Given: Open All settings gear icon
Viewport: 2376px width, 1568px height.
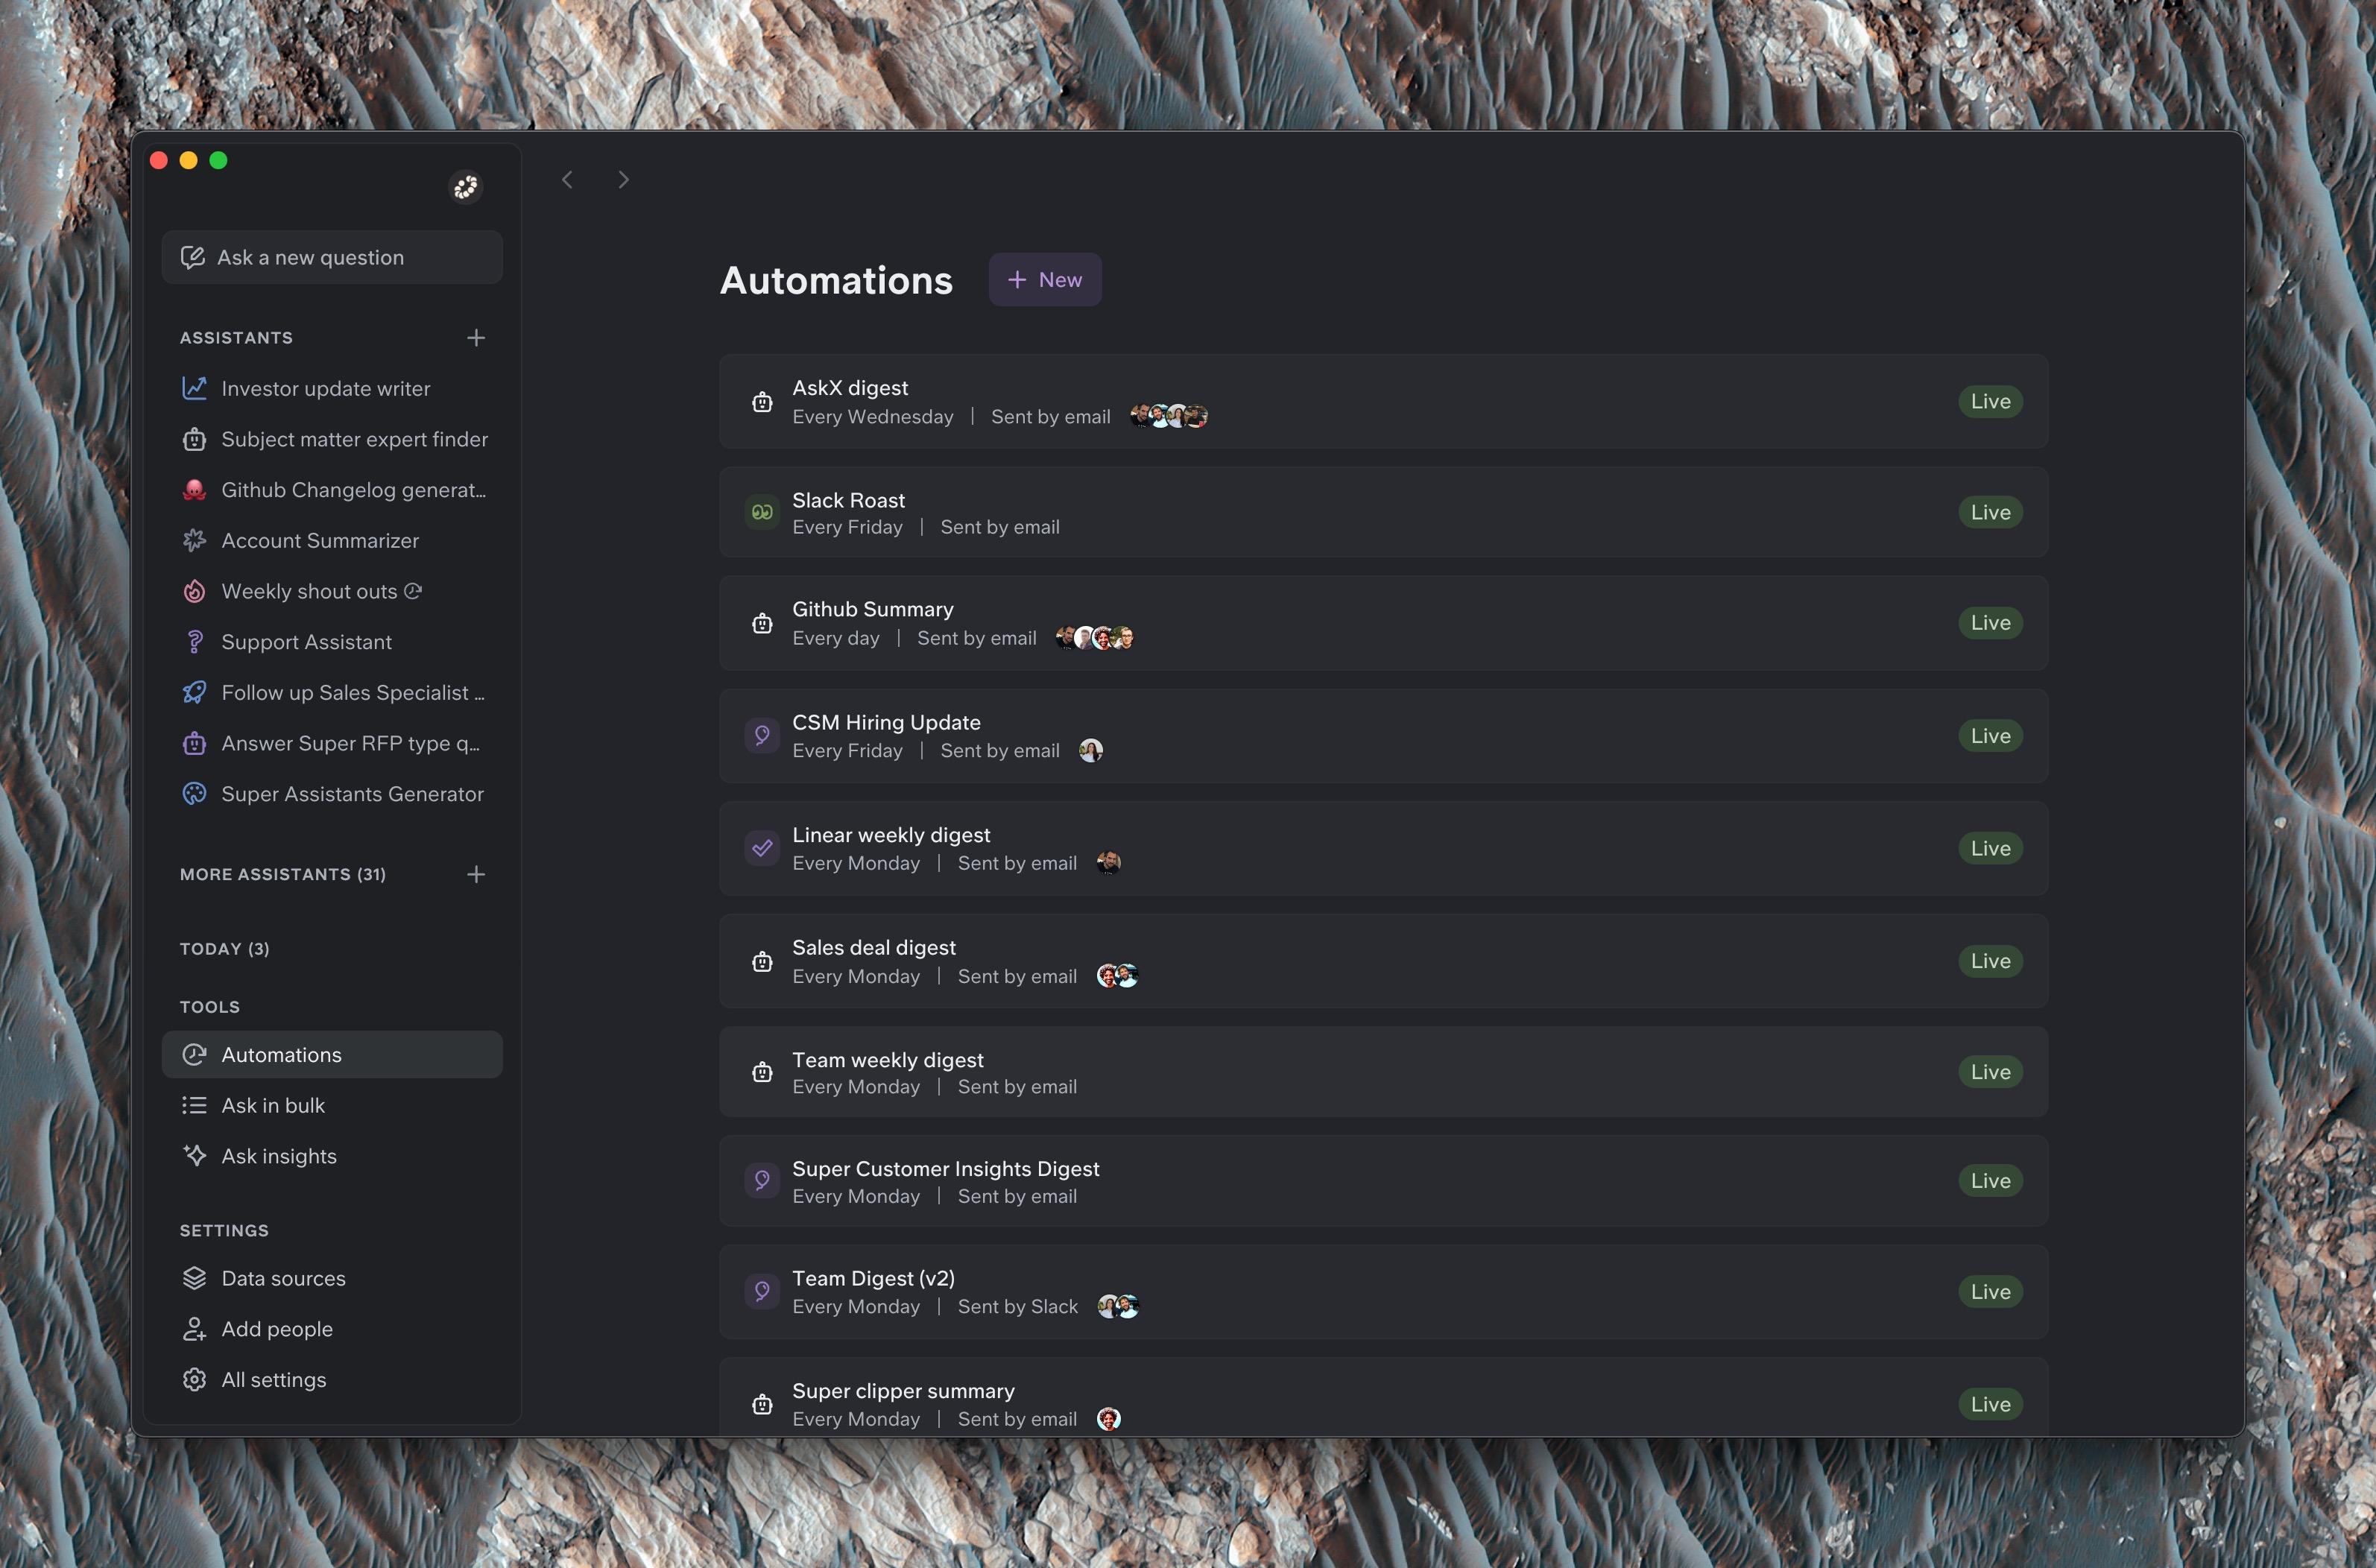Looking at the screenshot, I should coord(194,1380).
